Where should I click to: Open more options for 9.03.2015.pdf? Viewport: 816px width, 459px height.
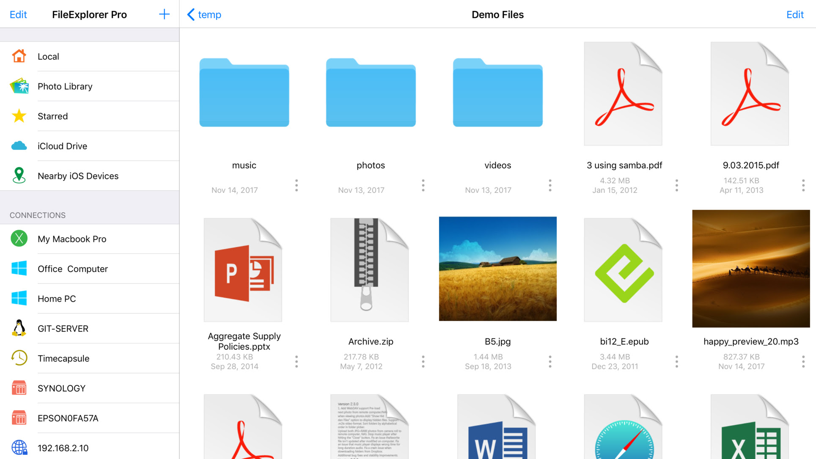coord(803,185)
